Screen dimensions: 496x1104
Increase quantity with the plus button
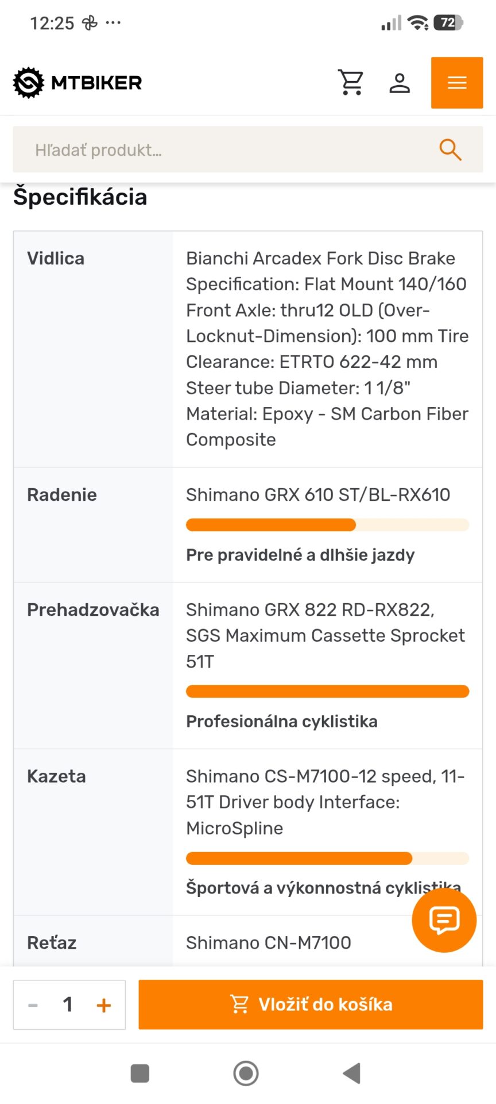pyautogui.click(x=104, y=1005)
